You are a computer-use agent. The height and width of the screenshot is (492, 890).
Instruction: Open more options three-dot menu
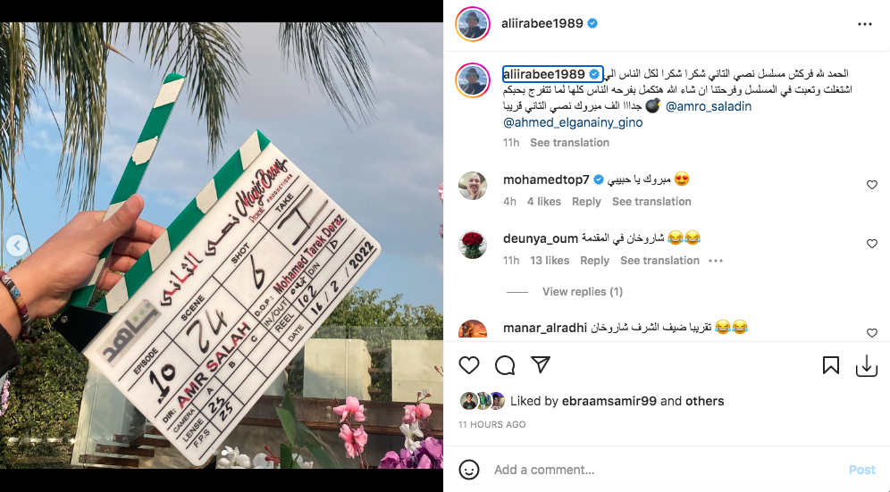[864, 24]
